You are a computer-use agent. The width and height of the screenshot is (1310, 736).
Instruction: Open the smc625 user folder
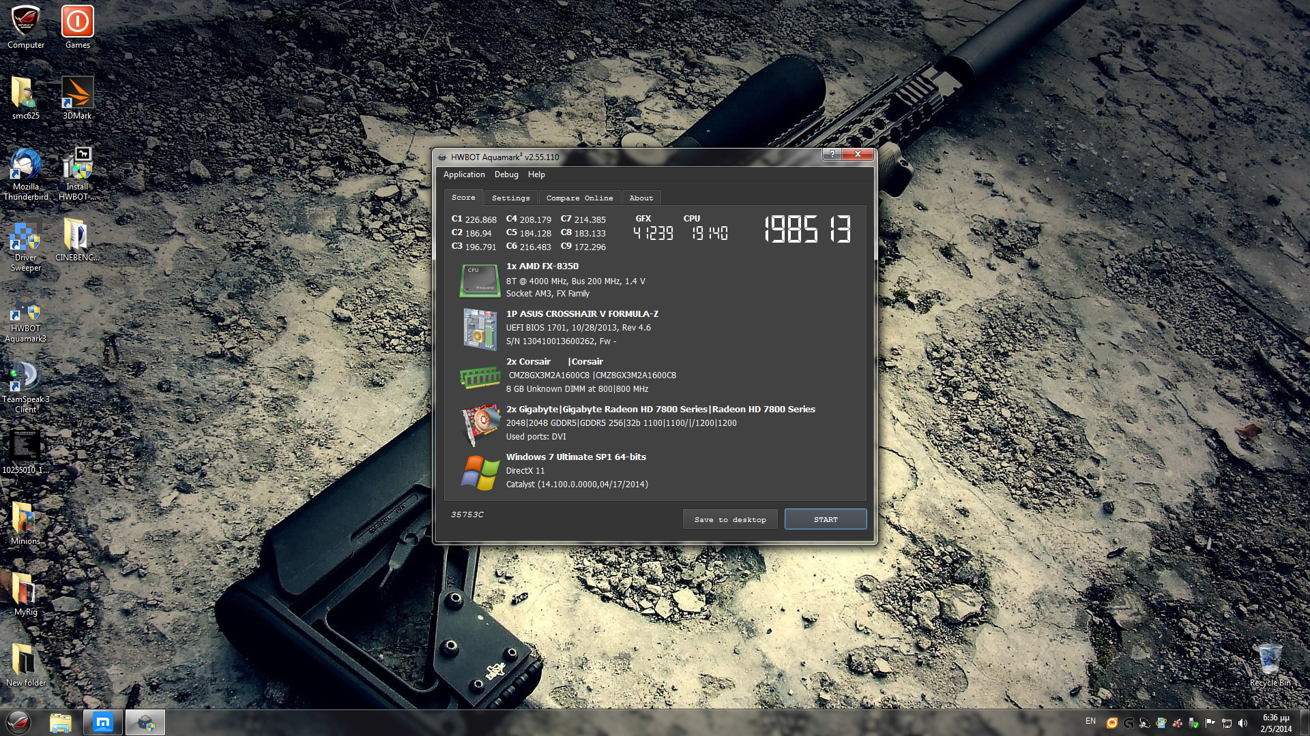(26, 98)
